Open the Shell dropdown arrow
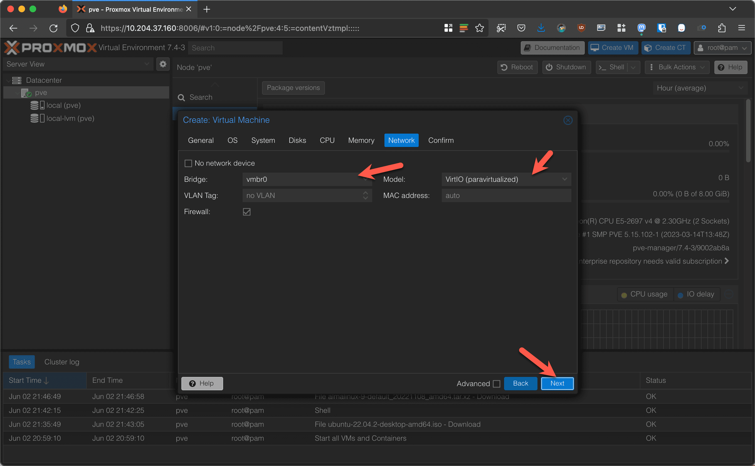 coord(633,67)
